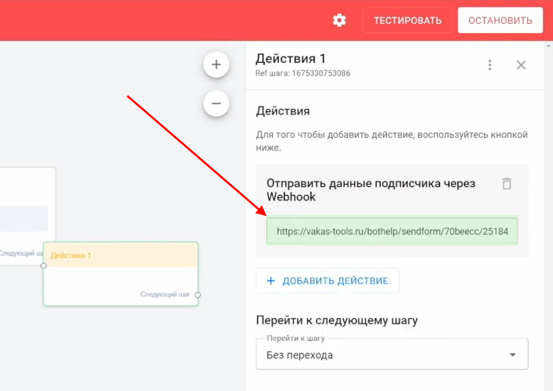
Task: Click the dropdown arrow next to Без перехода
Action: click(x=512, y=355)
